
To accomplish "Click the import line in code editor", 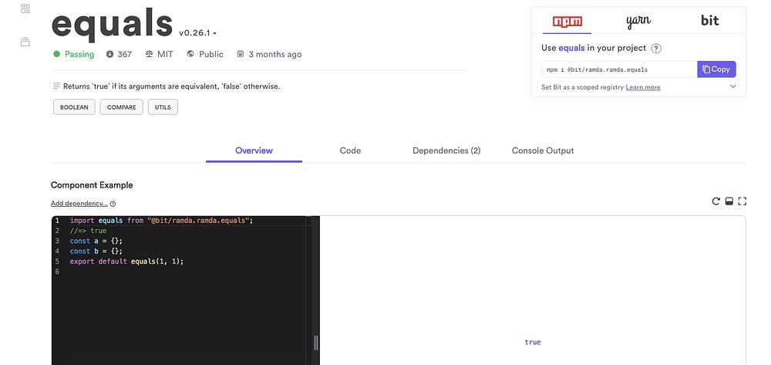I will [x=161, y=221].
